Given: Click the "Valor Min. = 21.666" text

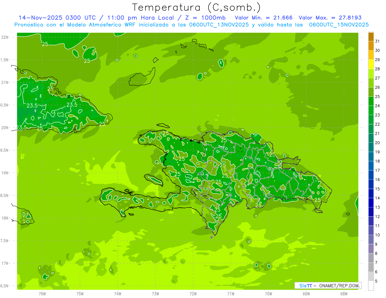Looking at the screenshot, I should 264,18.
